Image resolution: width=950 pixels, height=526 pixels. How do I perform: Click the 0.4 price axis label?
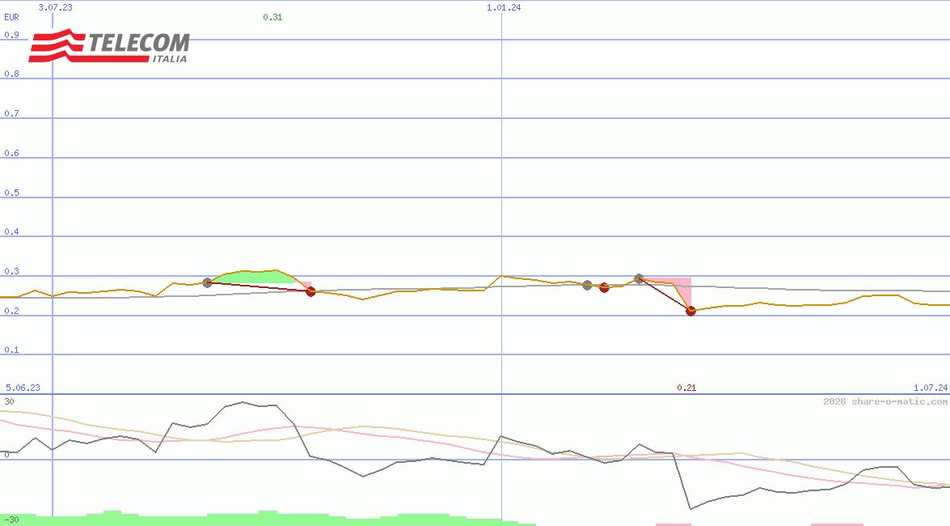point(11,231)
